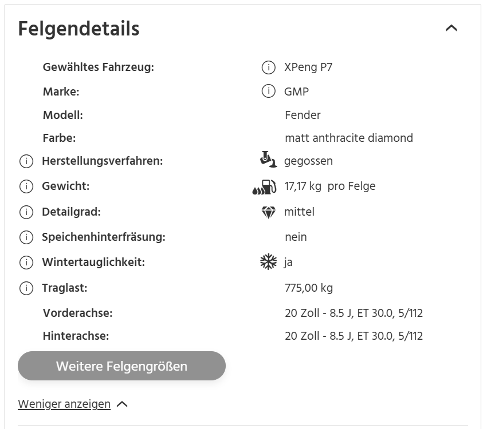Click info icon next to XPeng P7
The image size is (487, 429).
[x=268, y=67]
